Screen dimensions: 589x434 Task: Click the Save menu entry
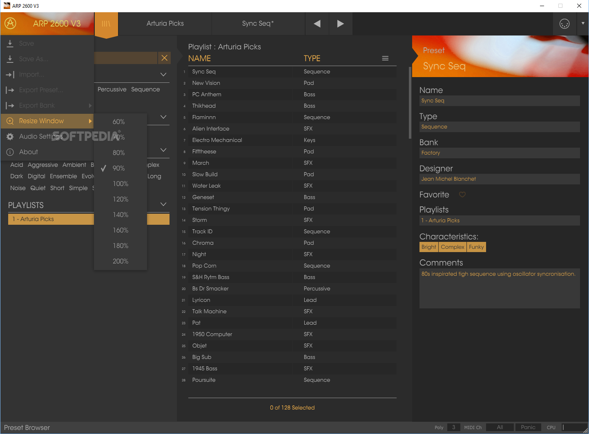coord(47,43)
